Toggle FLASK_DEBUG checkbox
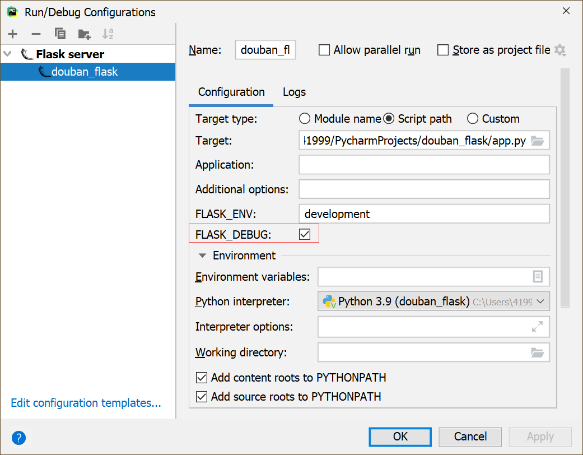583x455 pixels. tap(305, 234)
